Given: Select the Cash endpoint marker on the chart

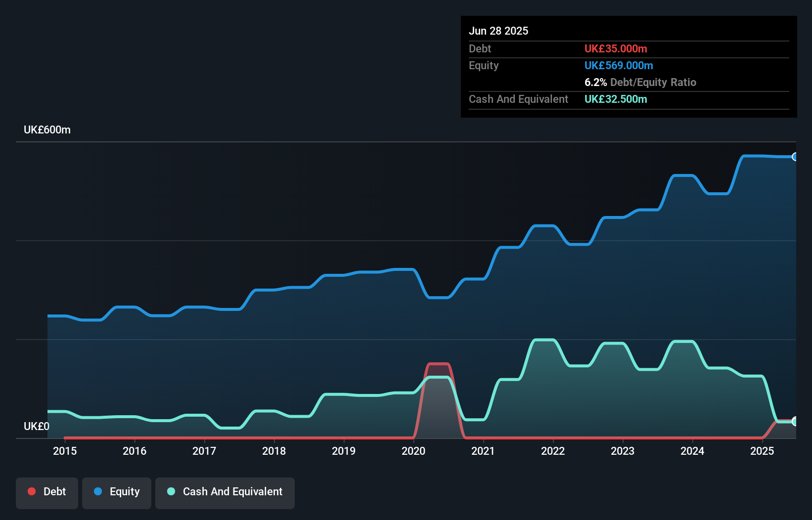Looking at the screenshot, I should (x=795, y=422).
